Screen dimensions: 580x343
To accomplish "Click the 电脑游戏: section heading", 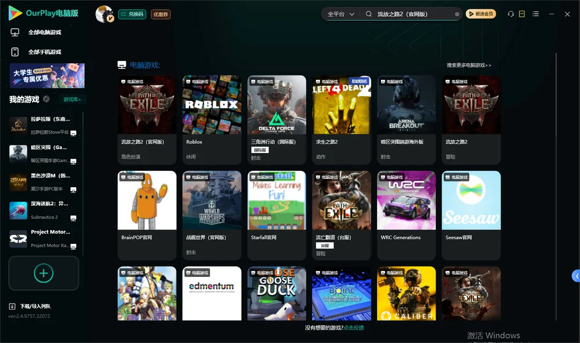I will (144, 65).
